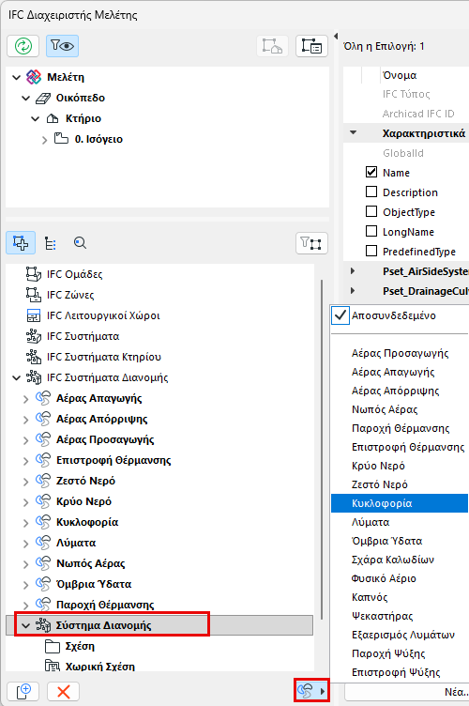This screenshot has width=469, height=706.
Task: Choose Αποσυνδεδεμένο in popup menu
Action: point(400,315)
